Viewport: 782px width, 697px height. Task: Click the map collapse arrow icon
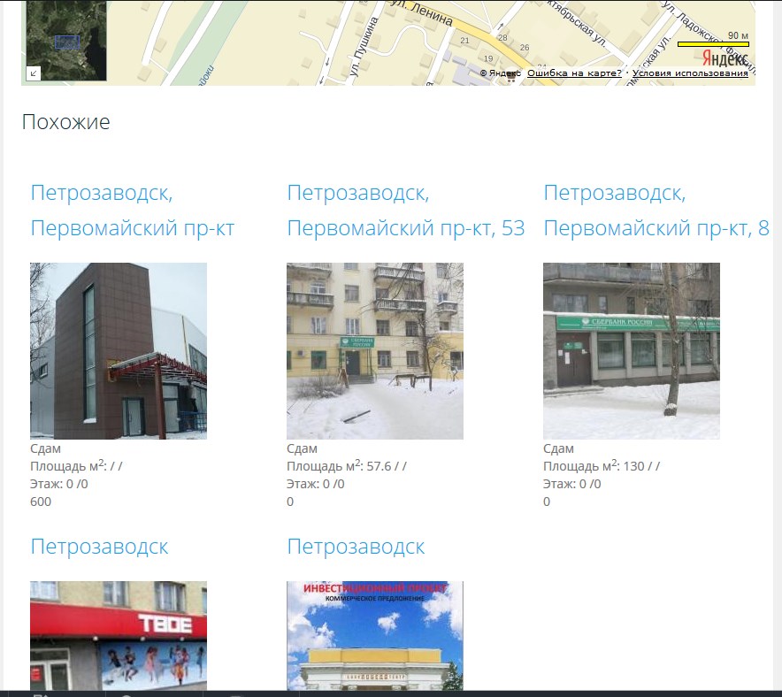pos(34,73)
